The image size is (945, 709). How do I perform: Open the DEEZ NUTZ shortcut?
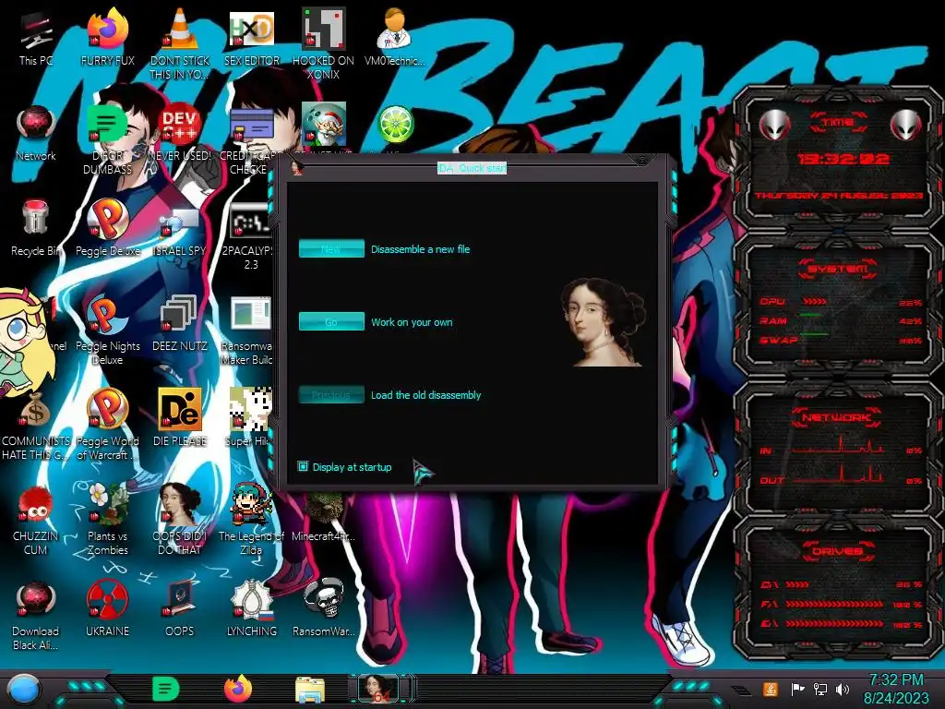point(180,322)
